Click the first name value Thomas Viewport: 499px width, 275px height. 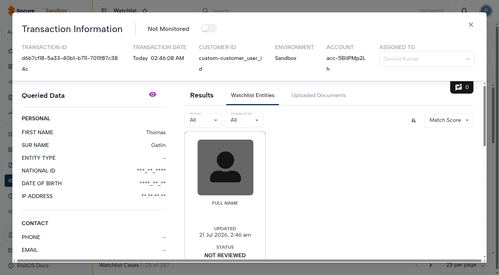coord(156,132)
